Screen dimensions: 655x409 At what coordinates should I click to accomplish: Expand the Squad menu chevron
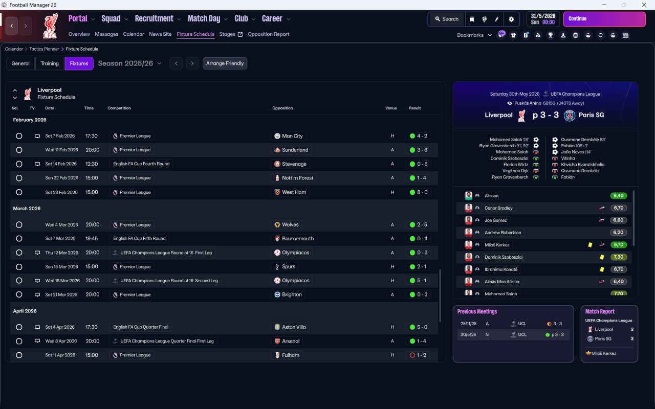click(x=126, y=19)
